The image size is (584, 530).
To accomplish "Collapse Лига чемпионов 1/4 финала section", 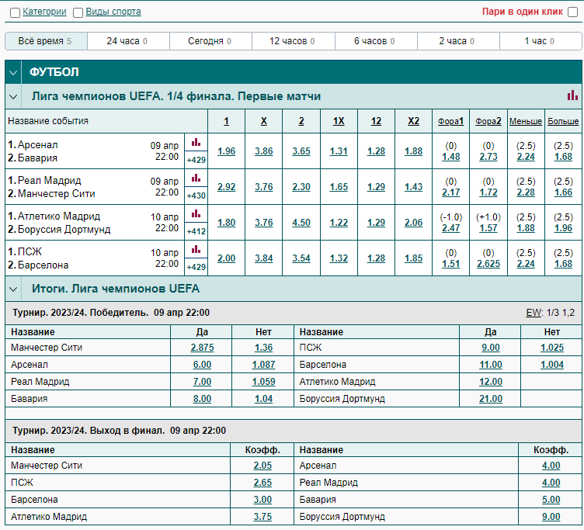I will (13, 97).
